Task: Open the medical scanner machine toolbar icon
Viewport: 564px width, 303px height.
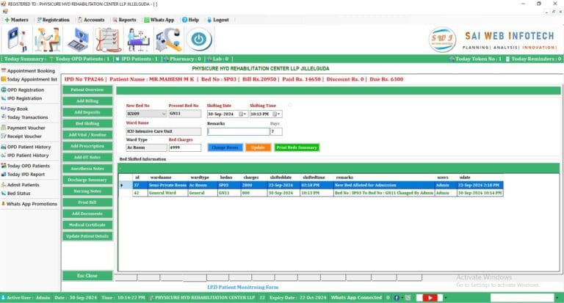Action: (169, 40)
